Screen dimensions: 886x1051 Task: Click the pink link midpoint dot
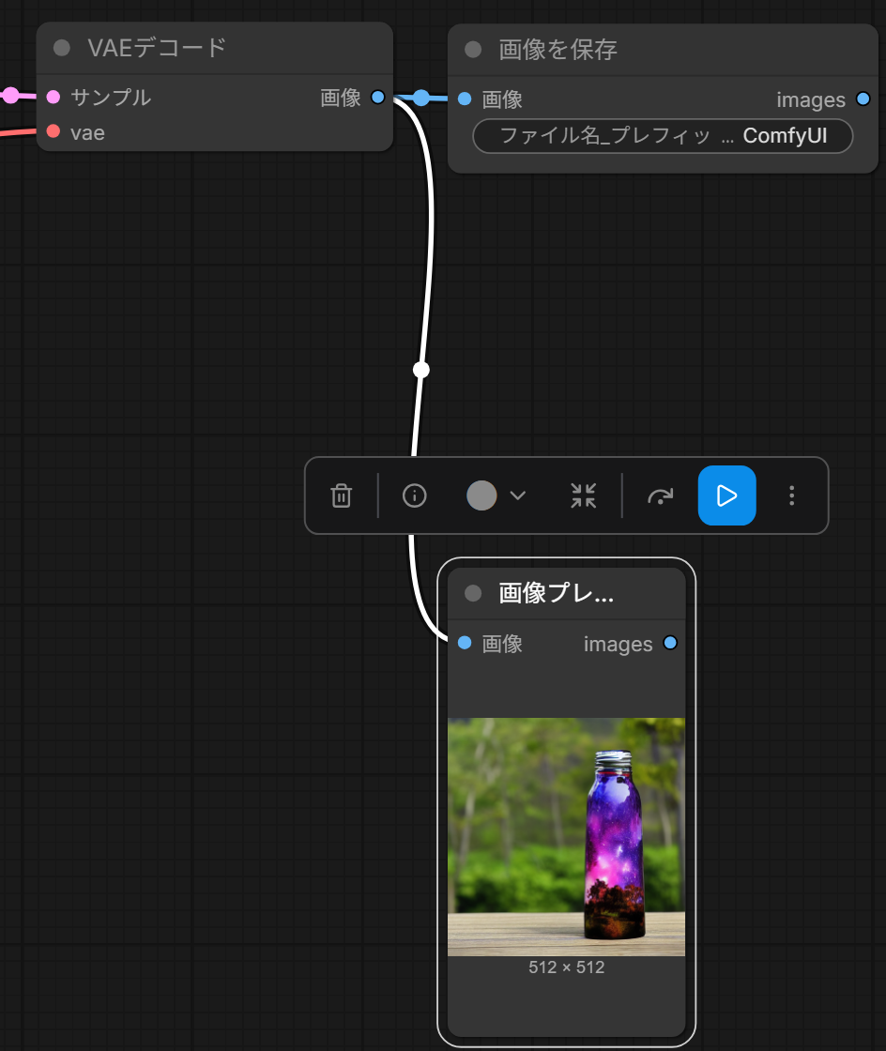click(x=10, y=95)
